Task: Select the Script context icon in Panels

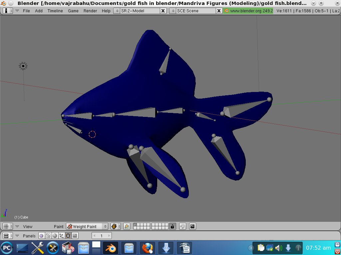Action: [48, 236]
